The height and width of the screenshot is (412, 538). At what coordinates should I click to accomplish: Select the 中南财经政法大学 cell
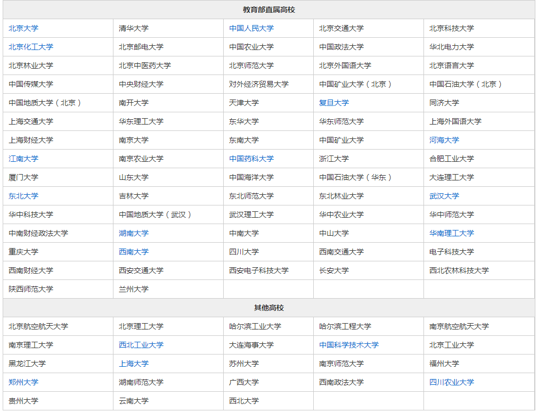pyautogui.click(x=58, y=234)
